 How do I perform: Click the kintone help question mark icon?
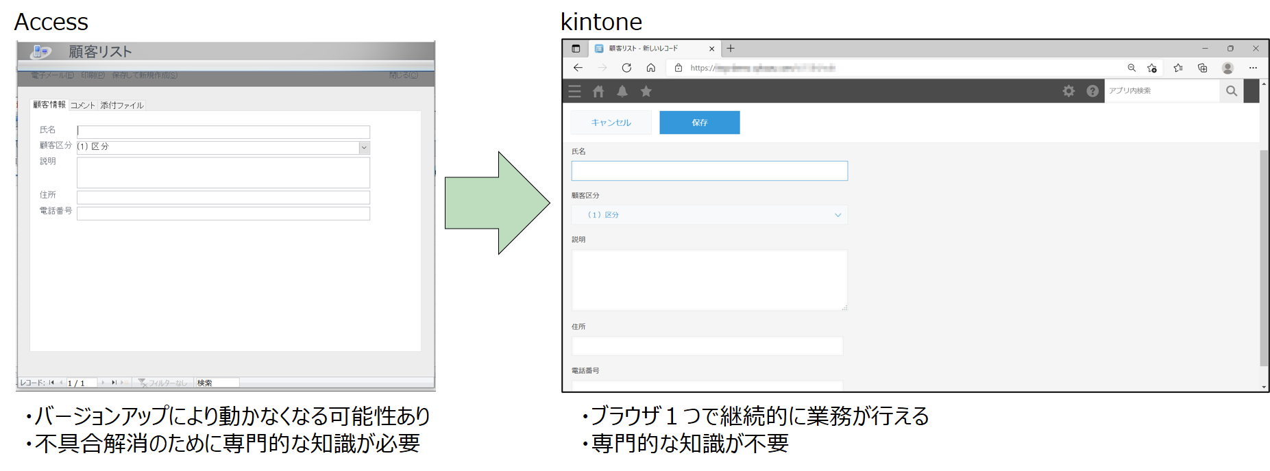[x=1092, y=91]
